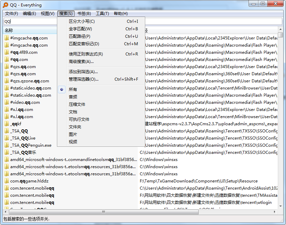This screenshot has height=225, width=286.
Task: Click folder icon of amd64 commandlinetoolsmqq entry
Action: (6, 159)
